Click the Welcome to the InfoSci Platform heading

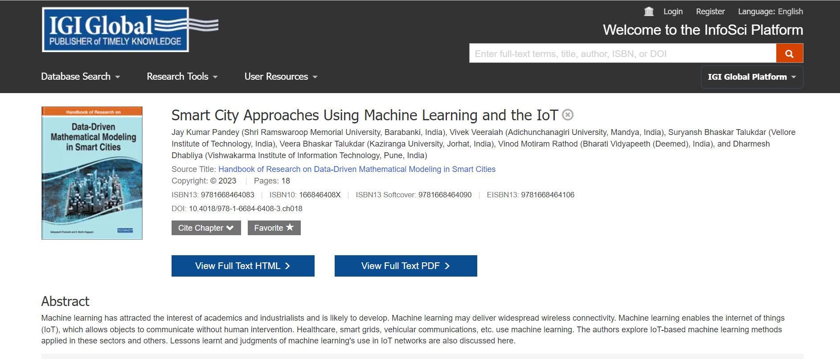(x=703, y=30)
